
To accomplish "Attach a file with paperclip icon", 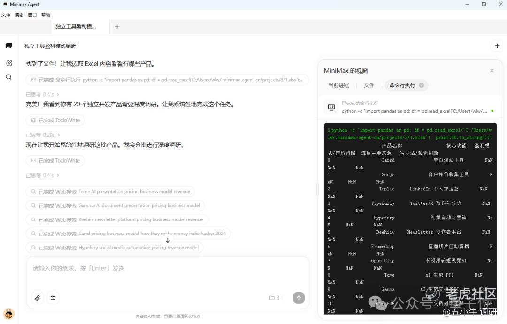I will click(x=38, y=298).
